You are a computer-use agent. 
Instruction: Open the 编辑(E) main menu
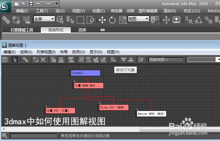click(22, 11)
